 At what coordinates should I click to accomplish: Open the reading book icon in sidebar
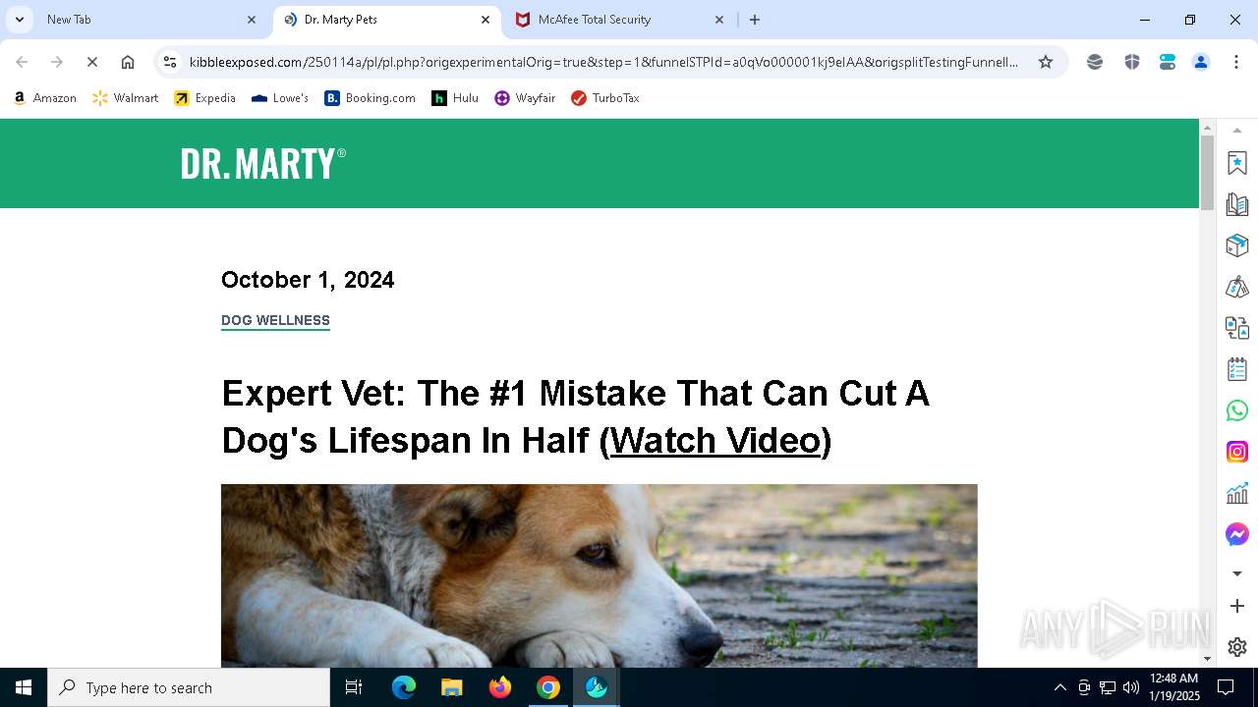pyautogui.click(x=1237, y=204)
